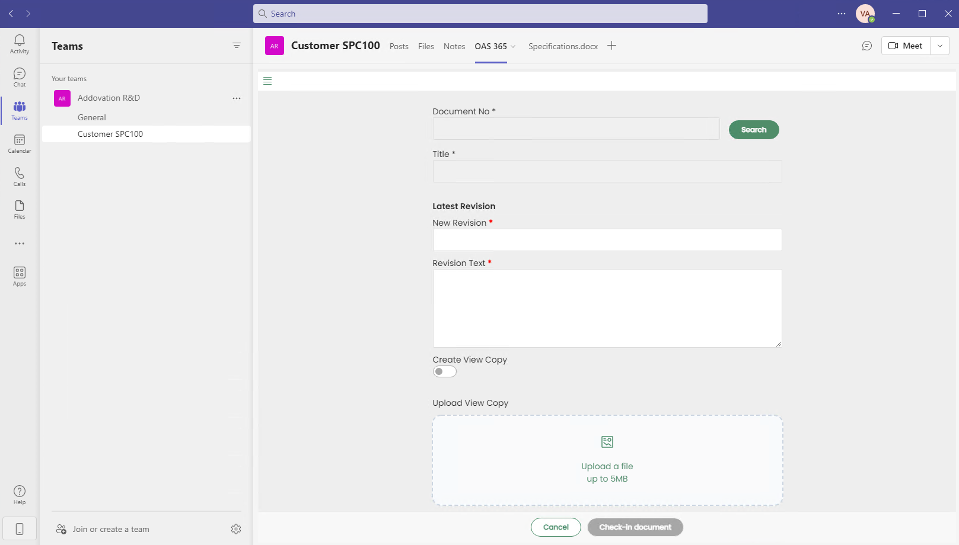This screenshot has height=545, width=959.
Task: Click in the New Revision field
Action: click(607, 240)
